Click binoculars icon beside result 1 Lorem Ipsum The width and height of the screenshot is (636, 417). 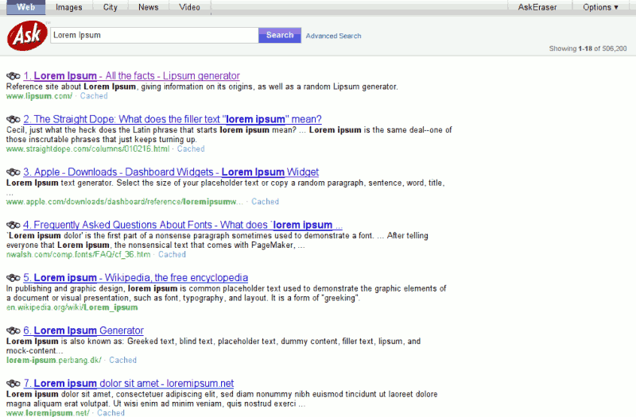(14, 75)
